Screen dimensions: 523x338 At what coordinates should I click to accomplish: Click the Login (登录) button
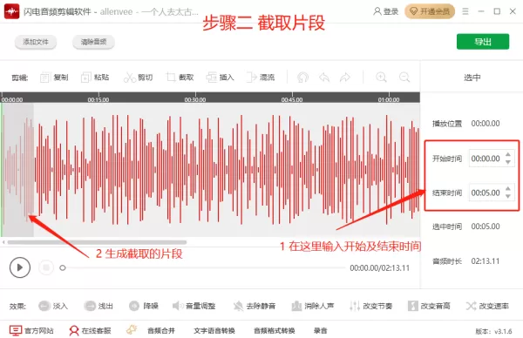[x=386, y=11]
